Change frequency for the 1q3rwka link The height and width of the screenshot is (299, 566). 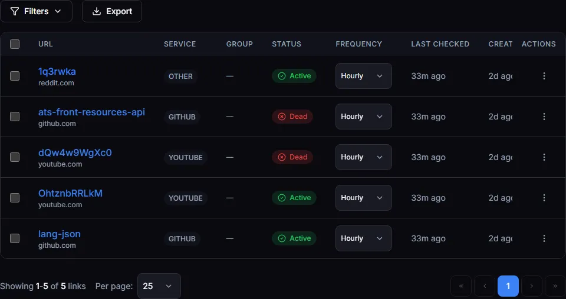pos(363,76)
